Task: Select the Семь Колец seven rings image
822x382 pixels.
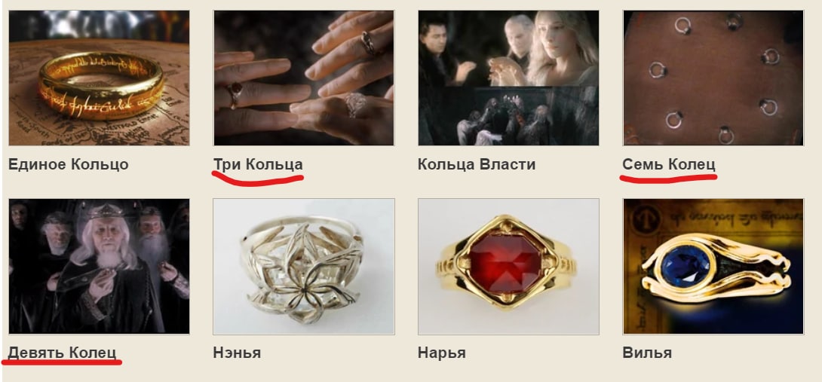Action: tap(713, 78)
